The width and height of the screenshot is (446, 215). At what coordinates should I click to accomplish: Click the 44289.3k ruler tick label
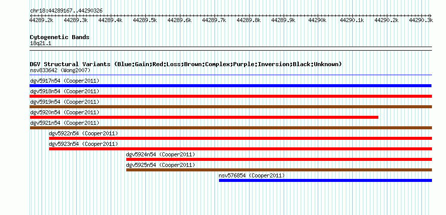point(76,20)
